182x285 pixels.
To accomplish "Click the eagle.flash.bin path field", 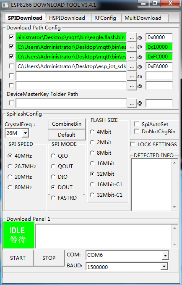I will click(71, 37).
